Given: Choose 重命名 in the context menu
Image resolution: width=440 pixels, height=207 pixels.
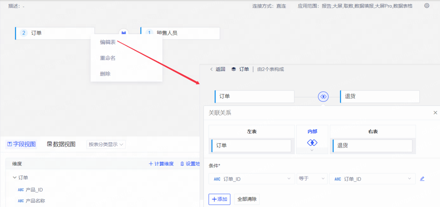Looking at the screenshot, I should click(x=108, y=58).
